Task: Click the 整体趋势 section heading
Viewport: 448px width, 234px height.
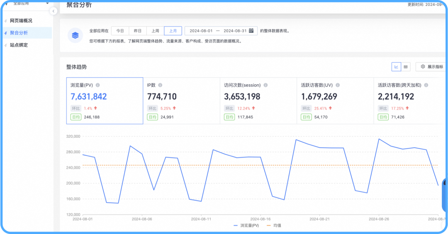Action: [x=77, y=67]
